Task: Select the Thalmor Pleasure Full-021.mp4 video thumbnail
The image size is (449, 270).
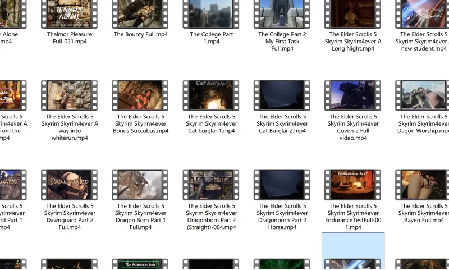Action: pyautogui.click(x=70, y=14)
